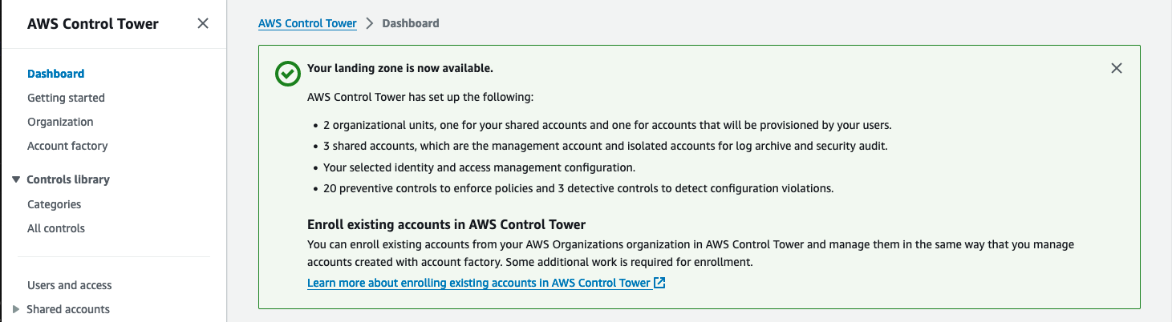Click the green success checkmark icon
Image resolution: width=1172 pixels, height=322 pixels.
click(x=287, y=74)
